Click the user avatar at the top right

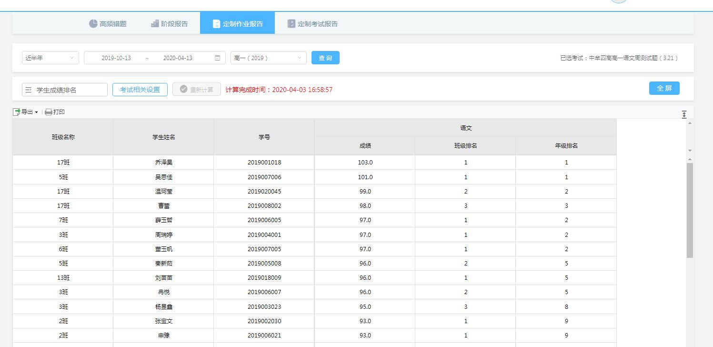click(619, 1)
